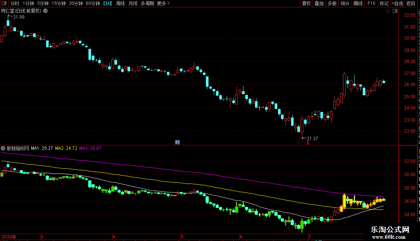This screenshot has height=241, width=420.
Task: Toggle the sidebar panel icon at top-left
Action: pos(4,3)
